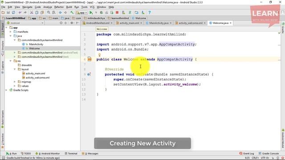Expand the values folder
Image resolution: width=285 pixels, height=160 pixels.
point(15,86)
